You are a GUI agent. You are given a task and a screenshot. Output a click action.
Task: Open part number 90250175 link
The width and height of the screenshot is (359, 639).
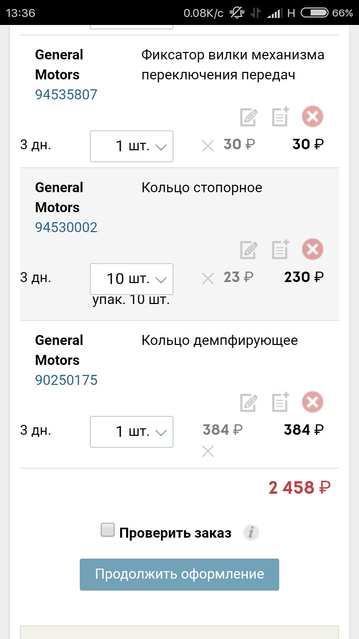point(66,380)
